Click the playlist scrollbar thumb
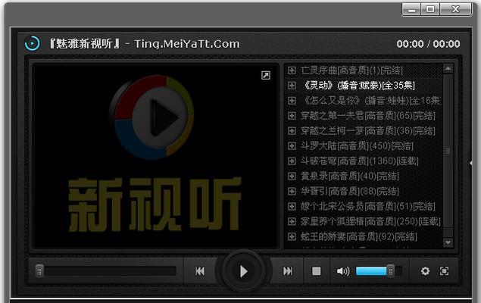 click(x=448, y=151)
